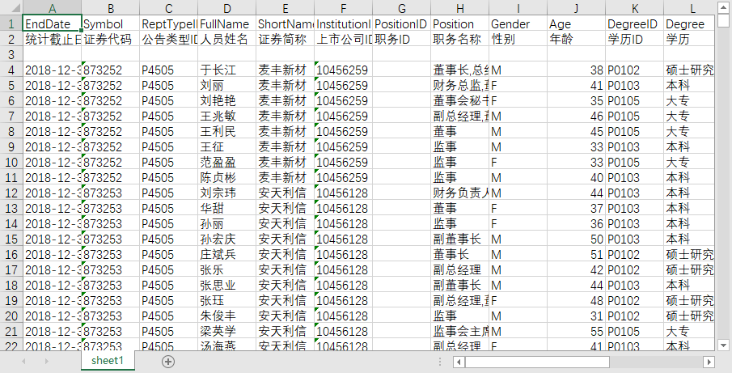Click vertical scrollbar down arrow

tap(723, 345)
